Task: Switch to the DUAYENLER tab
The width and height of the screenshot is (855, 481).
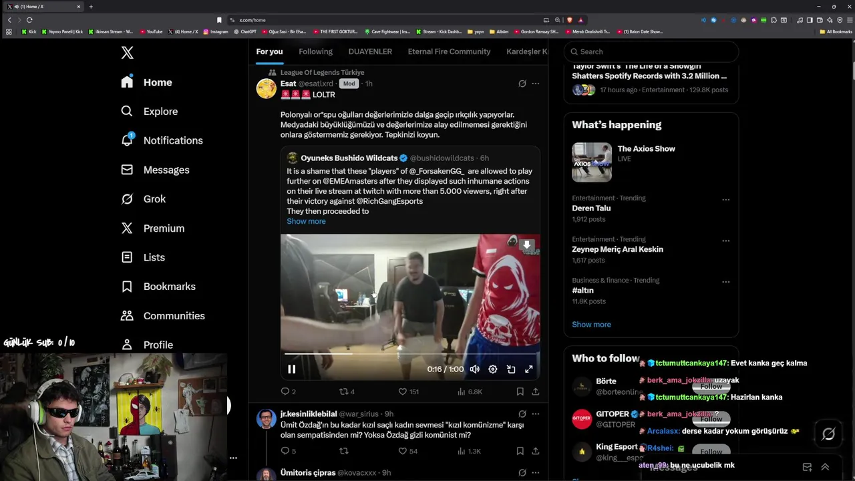Action: pyautogui.click(x=370, y=51)
